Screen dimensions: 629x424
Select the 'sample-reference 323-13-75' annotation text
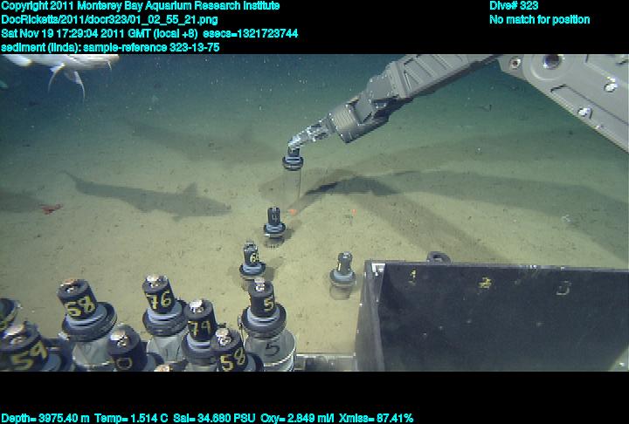pyautogui.click(x=151, y=47)
